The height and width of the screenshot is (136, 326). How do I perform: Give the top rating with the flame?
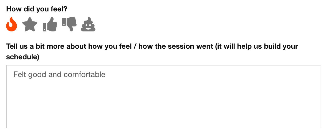pyautogui.click(x=11, y=24)
